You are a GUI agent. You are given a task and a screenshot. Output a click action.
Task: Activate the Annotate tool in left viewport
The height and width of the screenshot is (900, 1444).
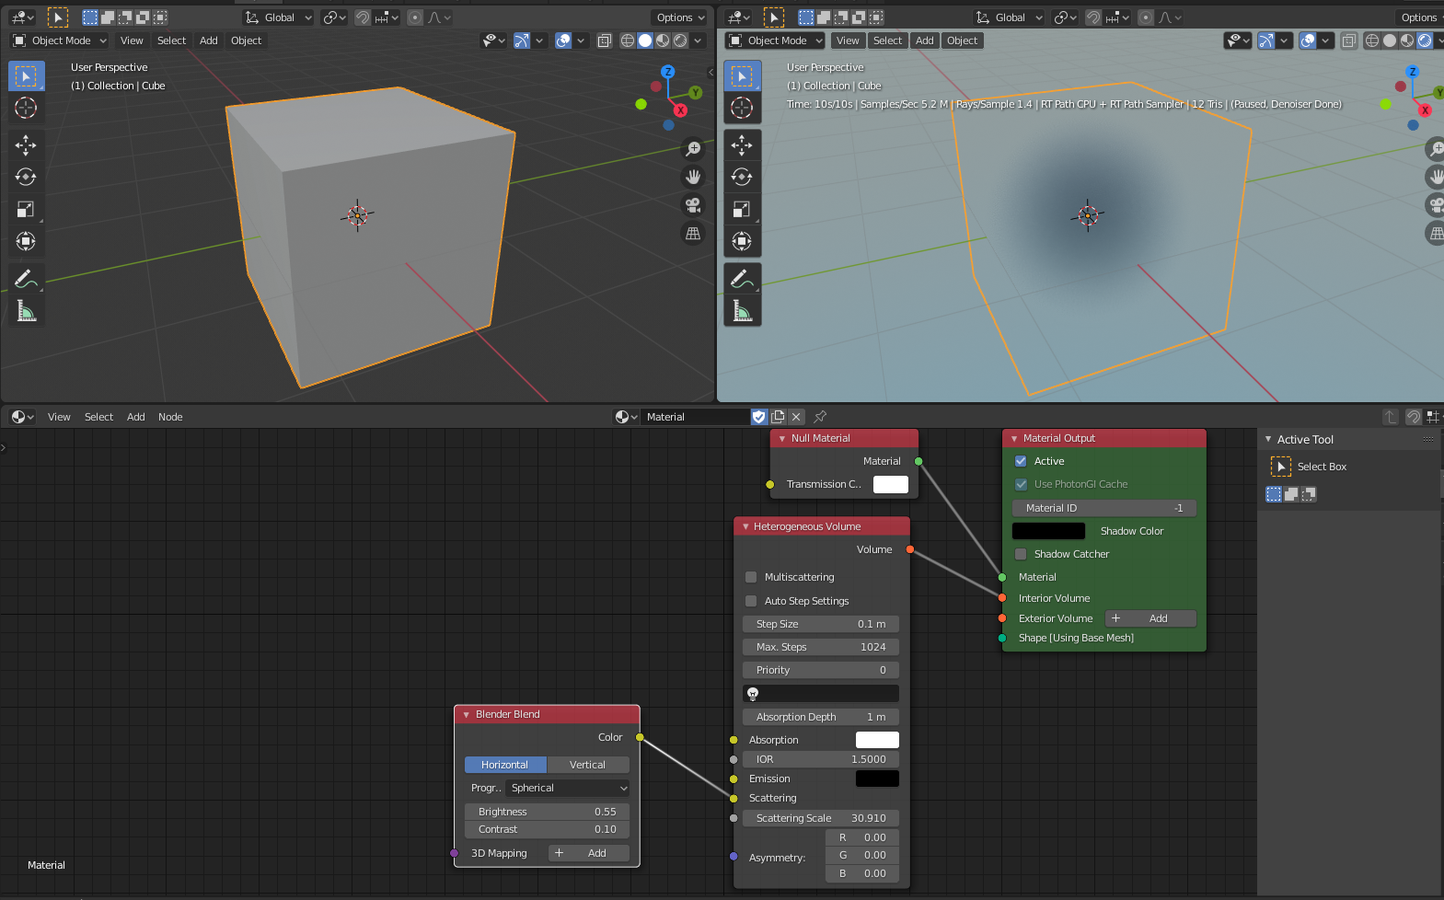click(x=25, y=278)
